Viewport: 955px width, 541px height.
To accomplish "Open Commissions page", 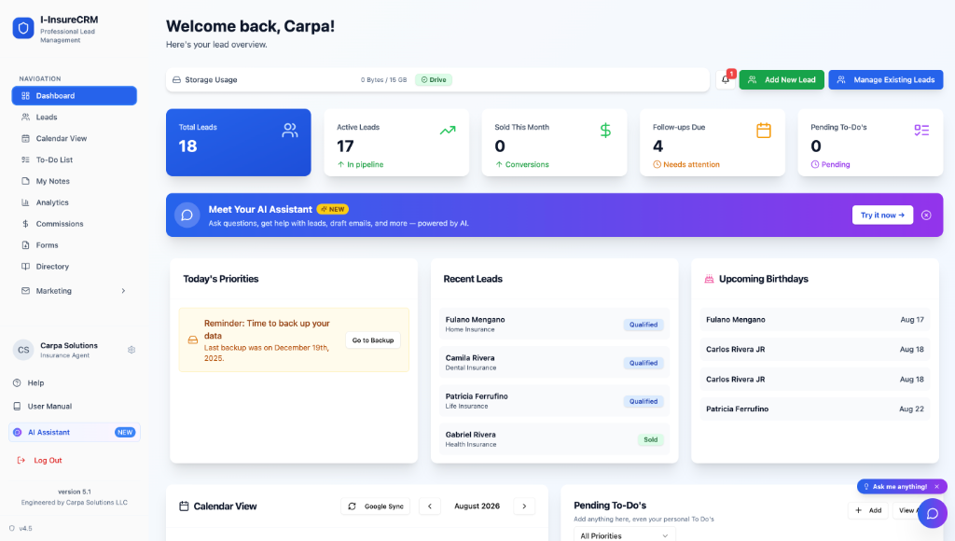I will pyautogui.click(x=75, y=224).
